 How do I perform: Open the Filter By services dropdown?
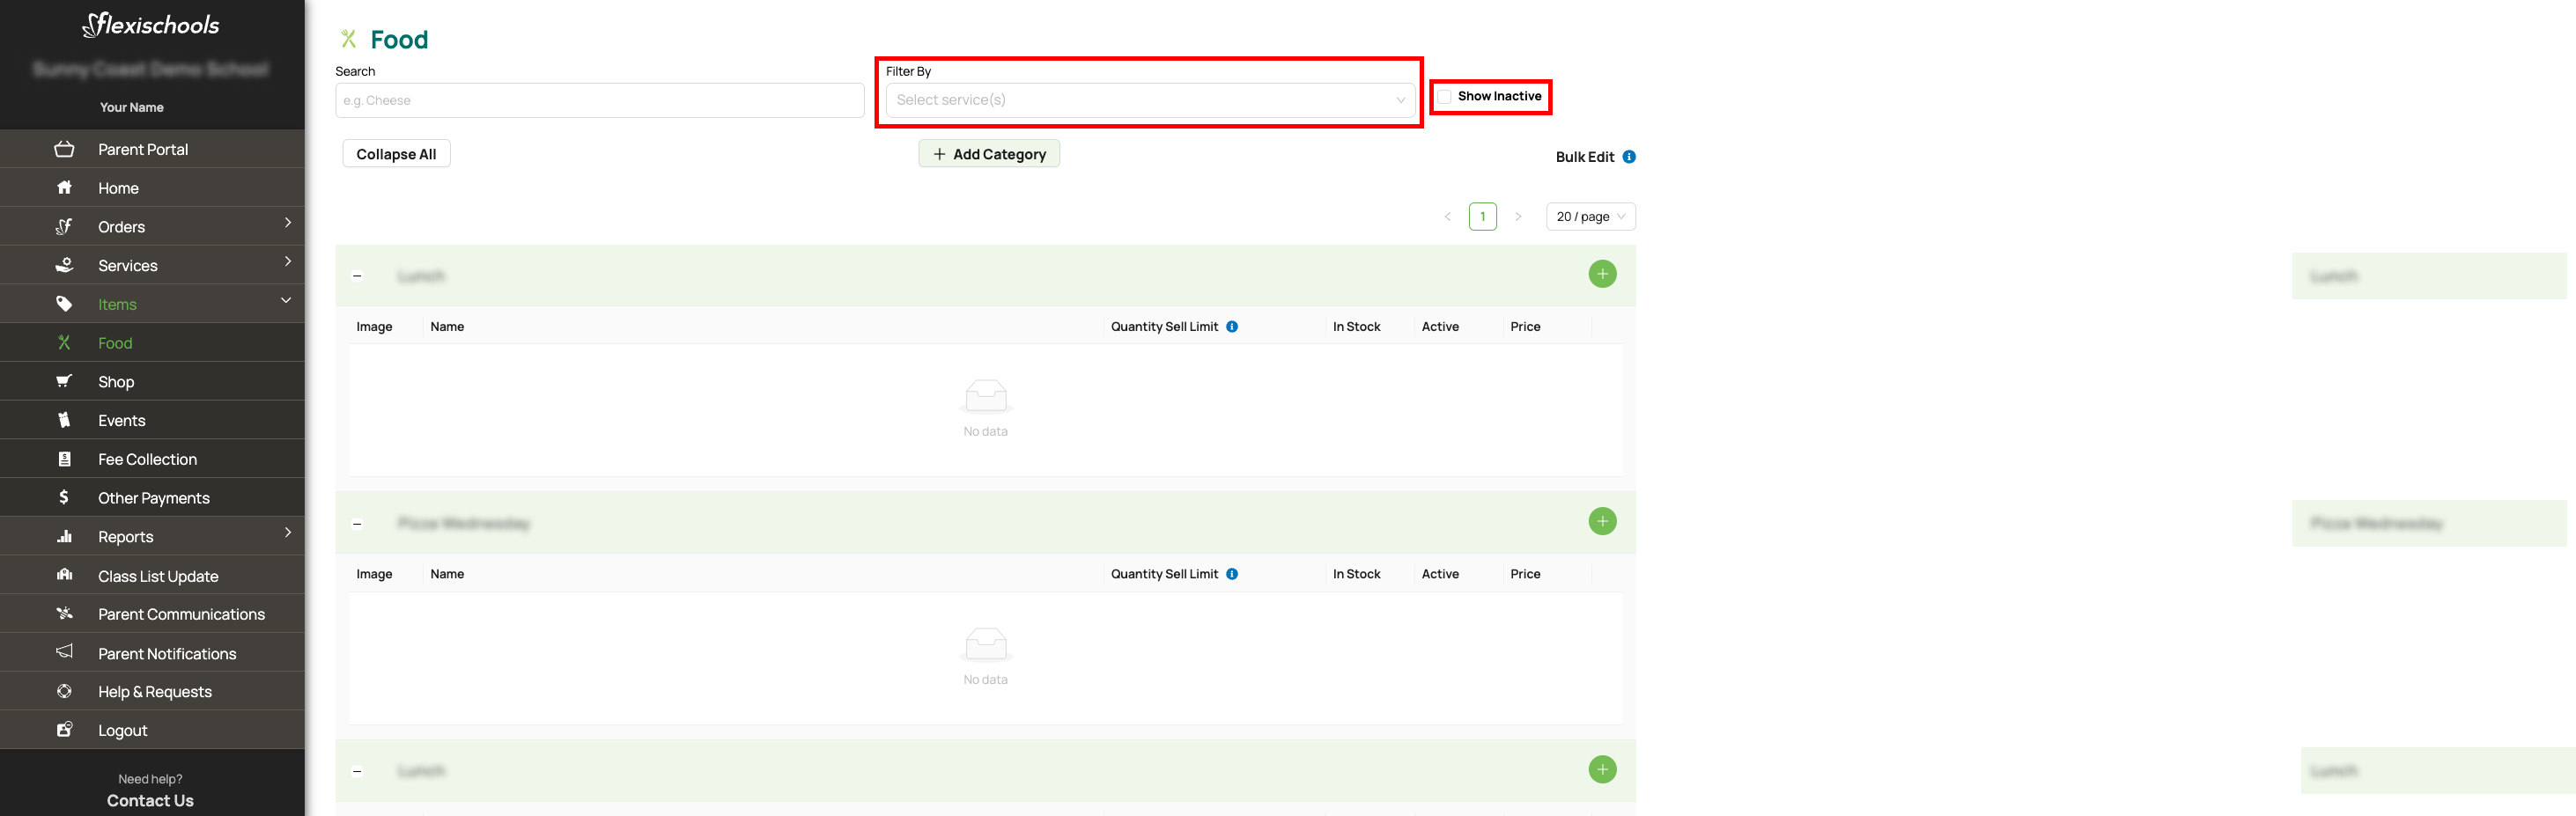(x=1149, y=100)
